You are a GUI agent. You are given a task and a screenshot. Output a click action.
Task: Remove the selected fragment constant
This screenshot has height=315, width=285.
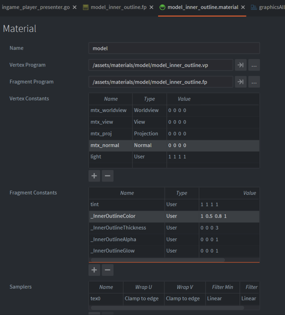point(108,270)
